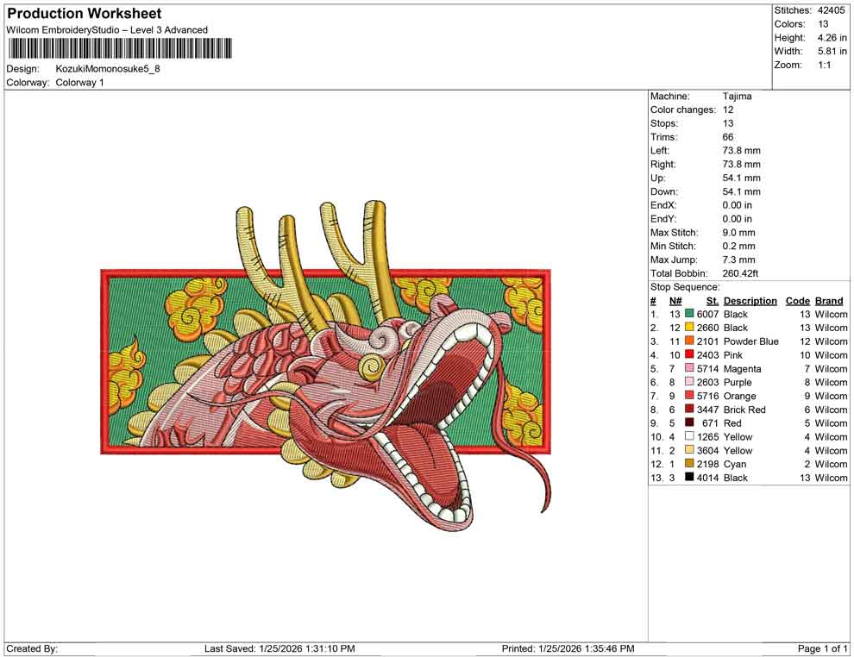Click the barcode under the studio name
Screen dimensions: 854x657
[x=120, y=49]
